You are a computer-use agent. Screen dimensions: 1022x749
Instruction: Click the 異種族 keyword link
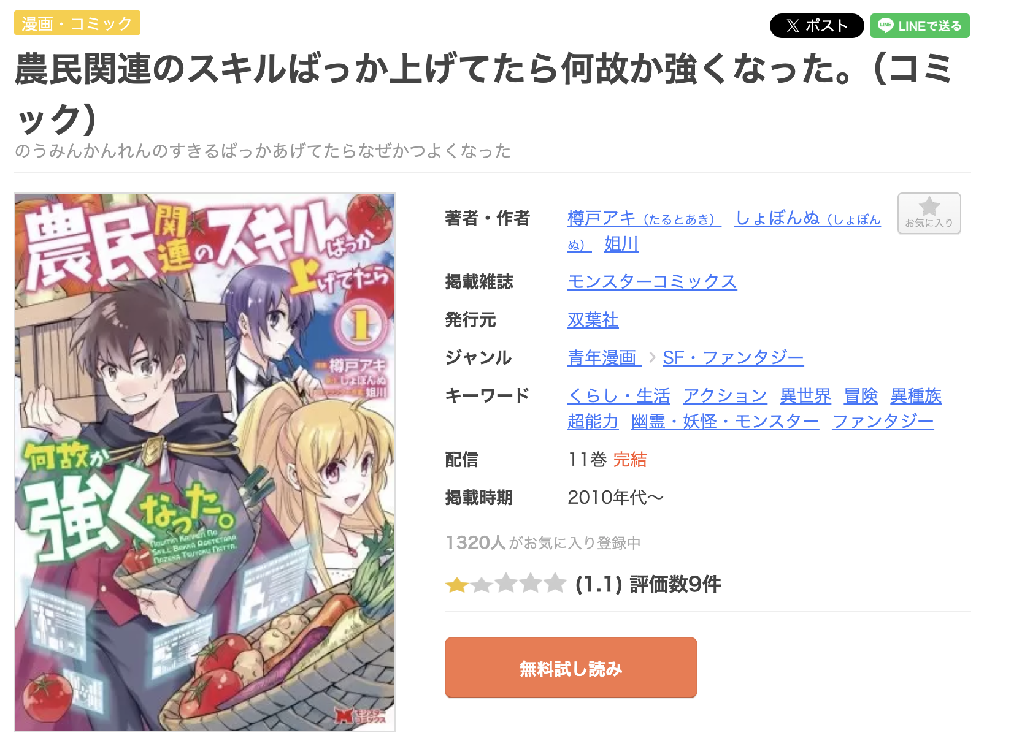(x=916, y=396)
